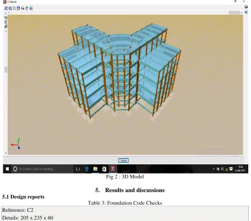251x221 pixels.
Task: Show hidden system tray icons chevron
Action: tap(214, 169)
